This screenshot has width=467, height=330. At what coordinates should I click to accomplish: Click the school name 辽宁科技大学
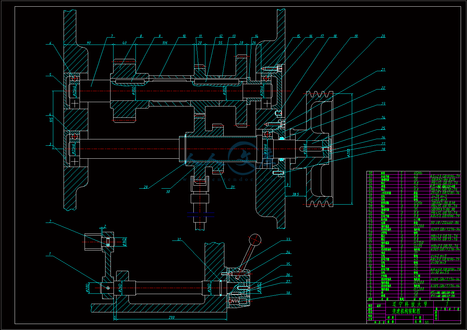pyautogui.click(x=409, y=304)
